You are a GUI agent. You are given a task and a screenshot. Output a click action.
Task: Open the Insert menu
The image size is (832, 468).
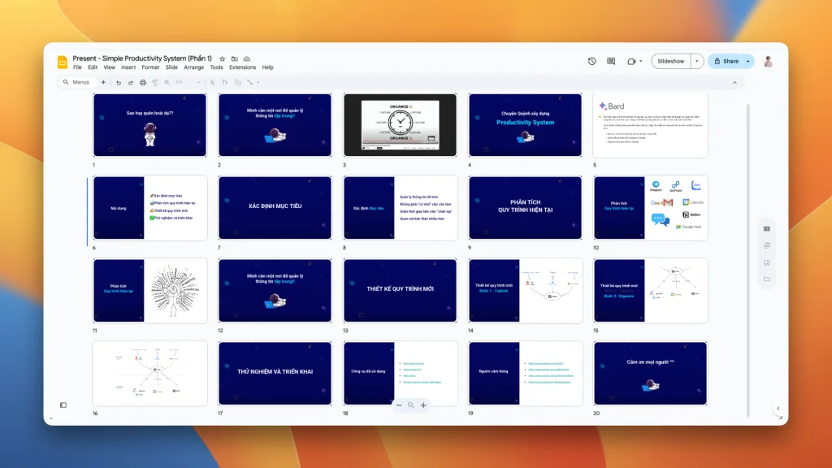(128, 67)
